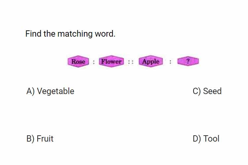
Task: Click the pink Apple hexagon label
Action: tap(151, 61)
